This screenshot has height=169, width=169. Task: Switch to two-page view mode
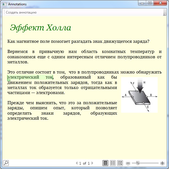(113, 163)
